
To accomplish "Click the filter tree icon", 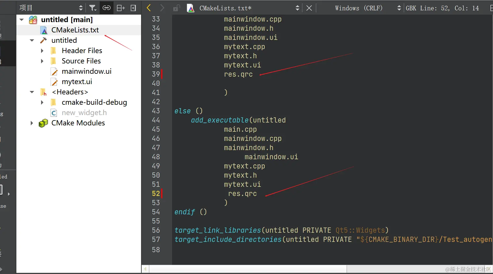I will pyautogui.click(x=93, y=8).
